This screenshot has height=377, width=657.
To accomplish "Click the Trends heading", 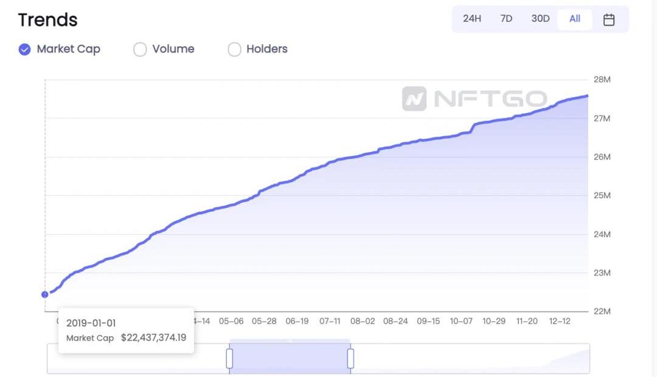I will [48, 20].
